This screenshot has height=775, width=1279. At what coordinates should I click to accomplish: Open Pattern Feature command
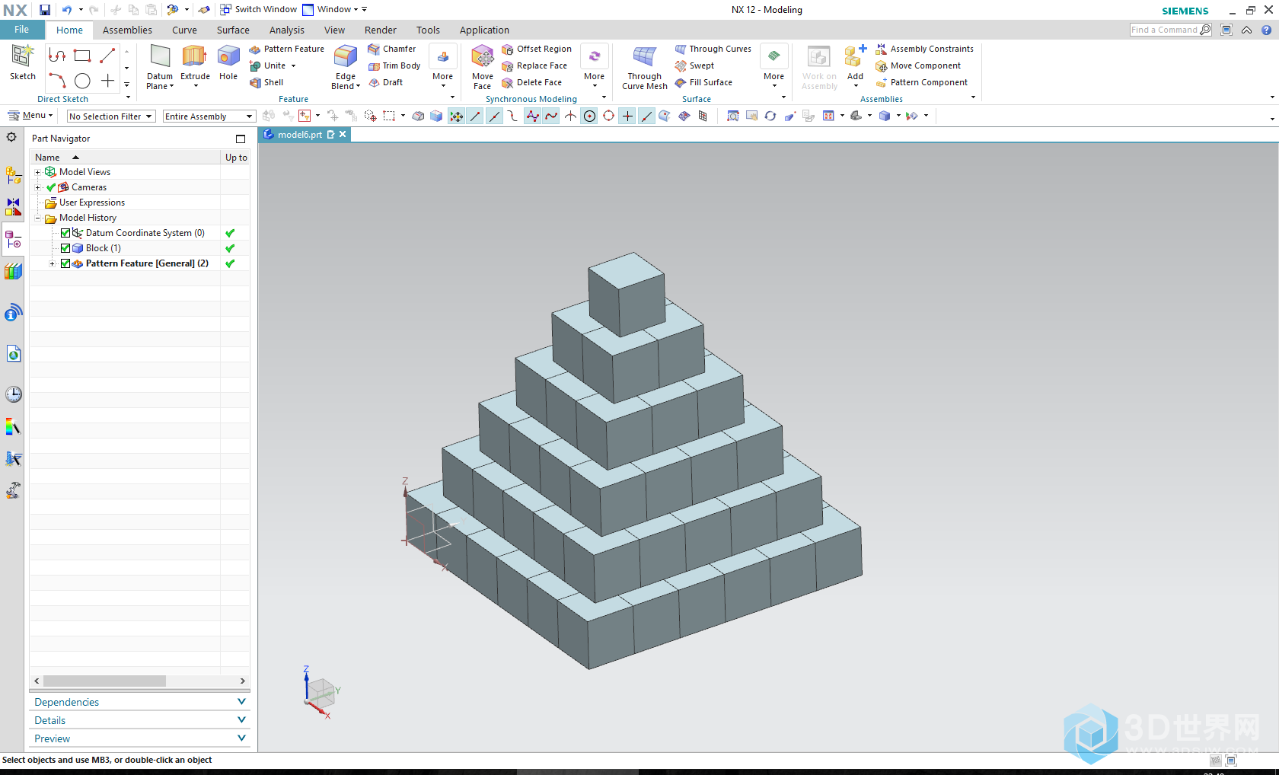click(x=286, y=49)
